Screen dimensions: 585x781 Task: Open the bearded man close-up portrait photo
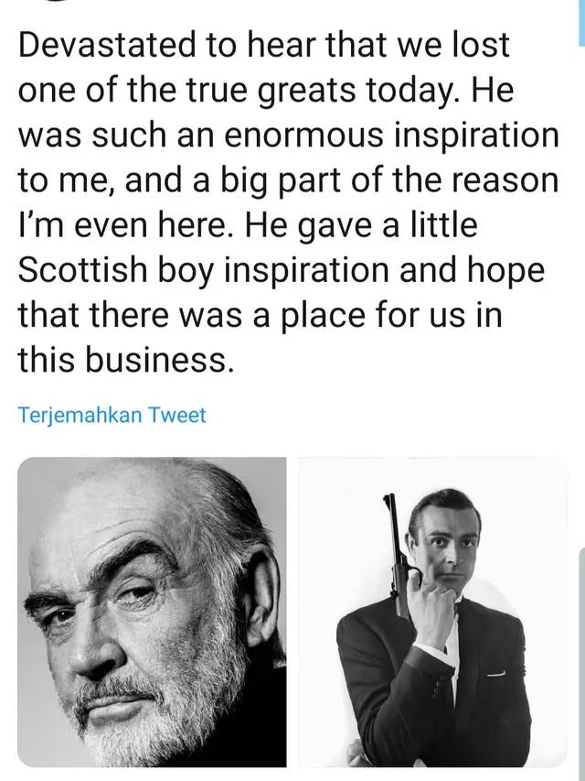coord(152,612)
